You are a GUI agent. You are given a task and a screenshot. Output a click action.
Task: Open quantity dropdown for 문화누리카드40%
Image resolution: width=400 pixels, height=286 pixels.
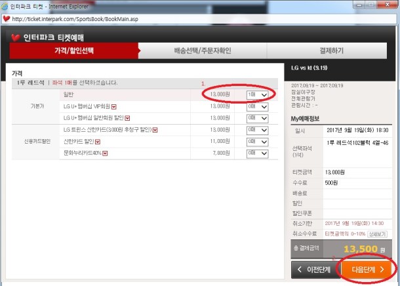point(258,153)
